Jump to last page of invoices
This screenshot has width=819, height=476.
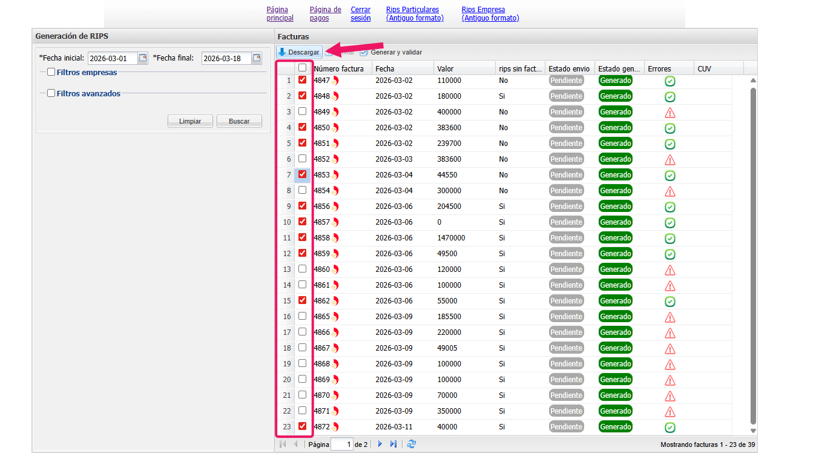coord(393,444)
